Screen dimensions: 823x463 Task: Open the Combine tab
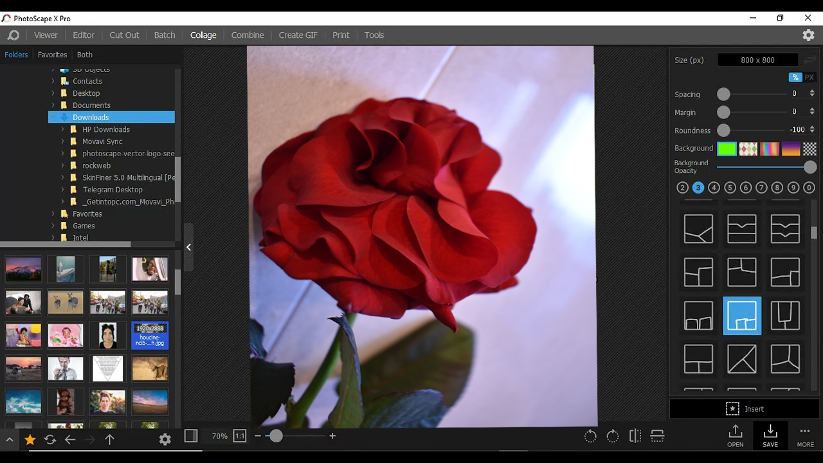(x=248, y=35)
